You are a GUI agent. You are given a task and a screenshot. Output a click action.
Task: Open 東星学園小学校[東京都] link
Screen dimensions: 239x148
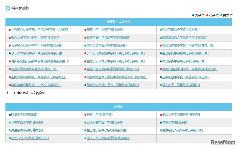(27, 130)
